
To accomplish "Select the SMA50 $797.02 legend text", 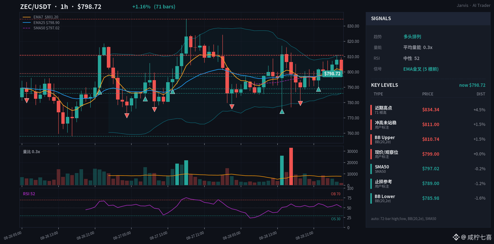I will coord(46,28).
